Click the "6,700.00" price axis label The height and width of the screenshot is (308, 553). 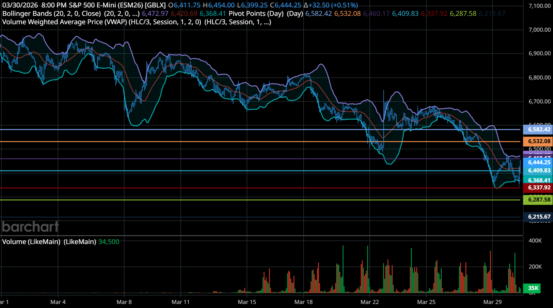(540, 102)
